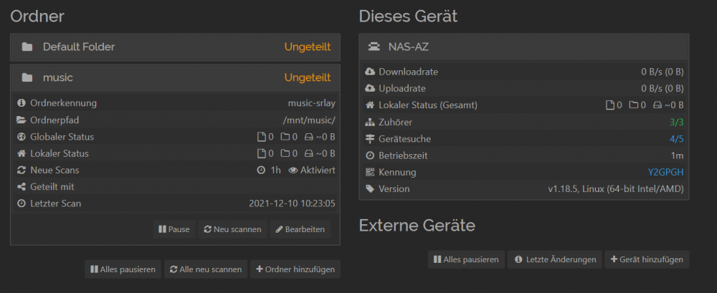
Task: Click the Gerätesuche signpost icon
Action: (370, 139)
